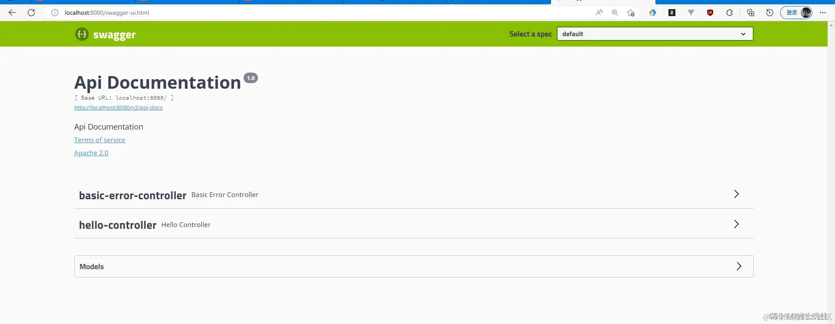Open browser History clock
The width and height of the screenshot is (835, 324).
point(770,13)
